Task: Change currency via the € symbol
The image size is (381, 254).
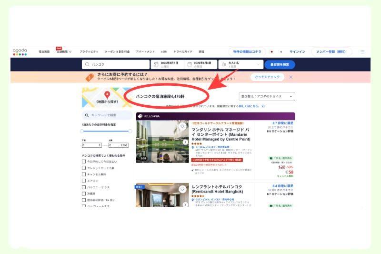Action: coord(281,52)
